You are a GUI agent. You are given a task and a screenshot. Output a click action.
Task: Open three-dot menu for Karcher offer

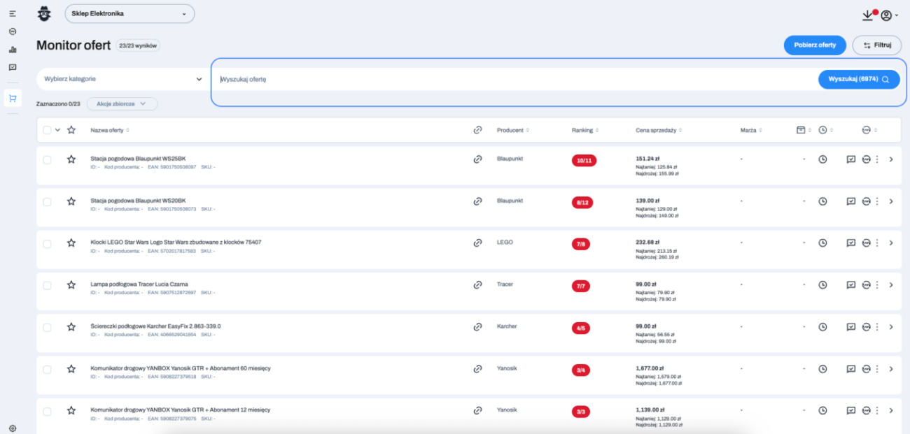tap(876, 327)
